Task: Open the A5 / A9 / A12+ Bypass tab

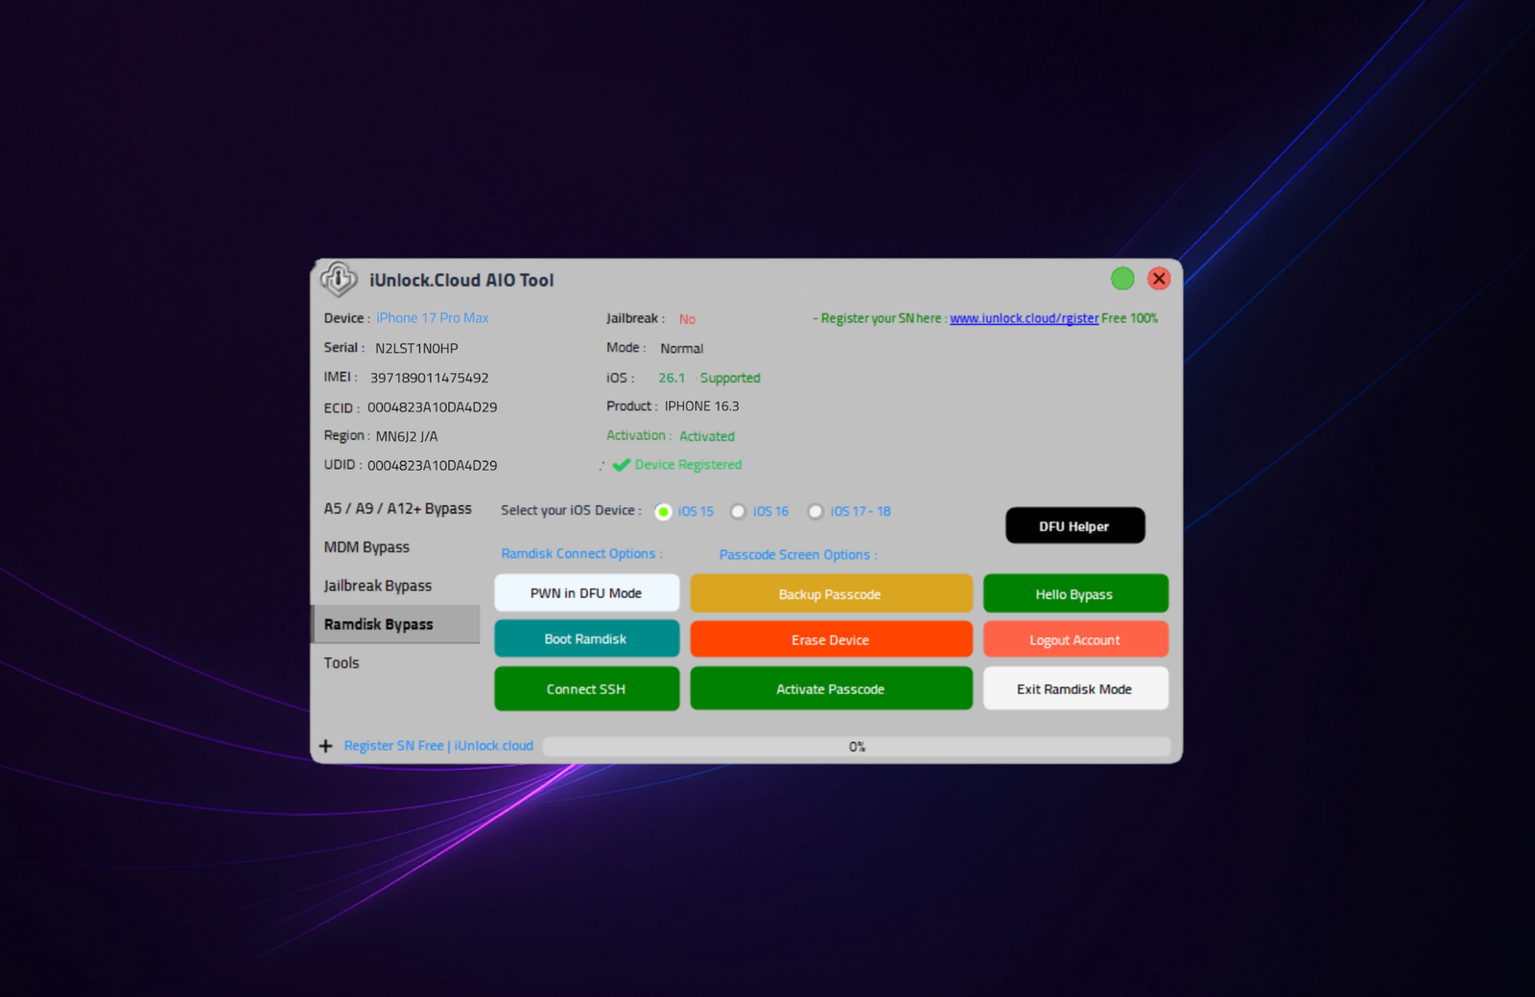Action: point(397,509)
